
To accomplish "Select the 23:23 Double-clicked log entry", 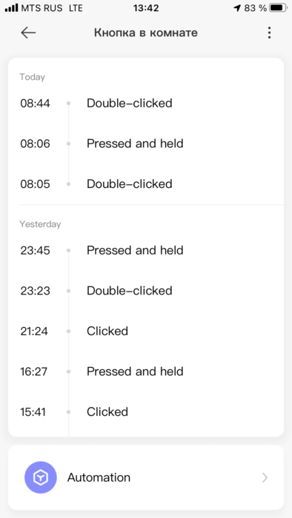I will click(x=146, y=291).
